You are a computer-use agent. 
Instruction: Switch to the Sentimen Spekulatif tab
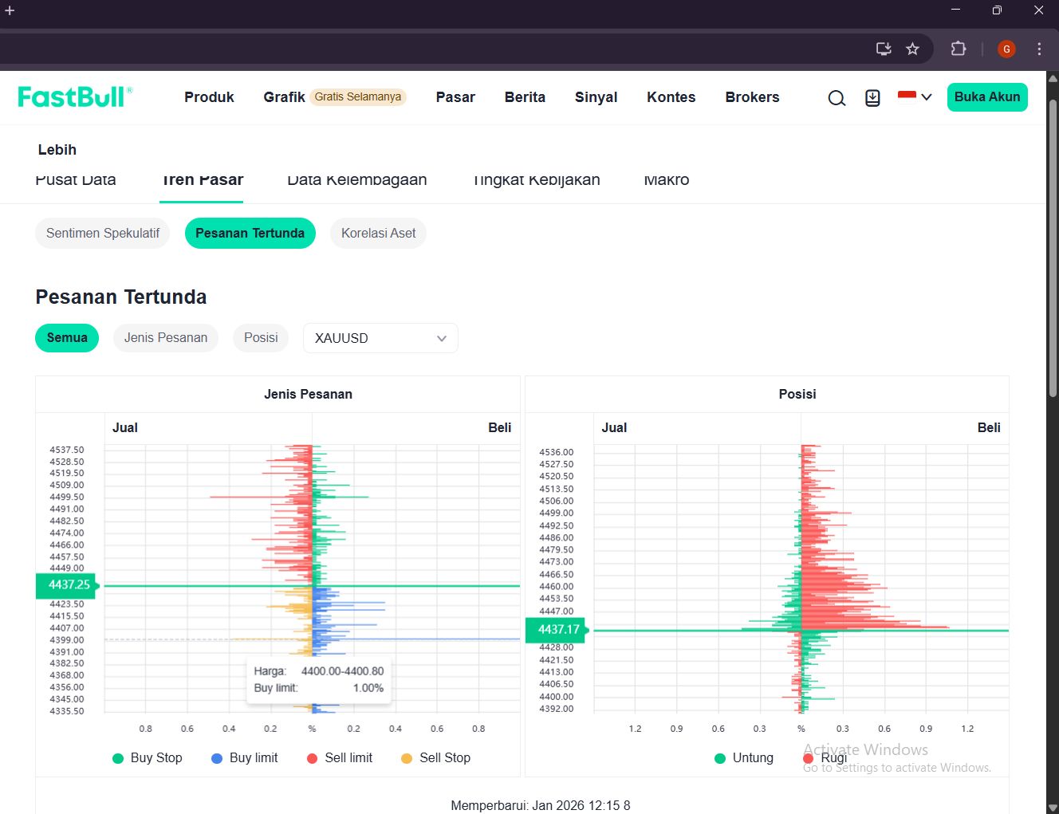(103, 234)
